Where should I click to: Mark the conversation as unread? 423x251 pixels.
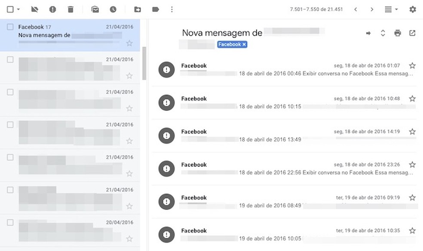click(95, 9)
